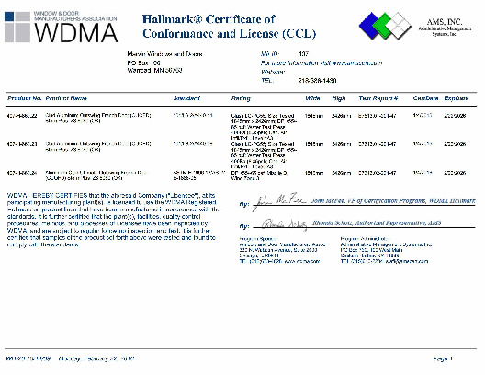Select the Hallmark Certificate of Conformance title
The height and width of the screenshot is (375, 485).
click(230, 27)
